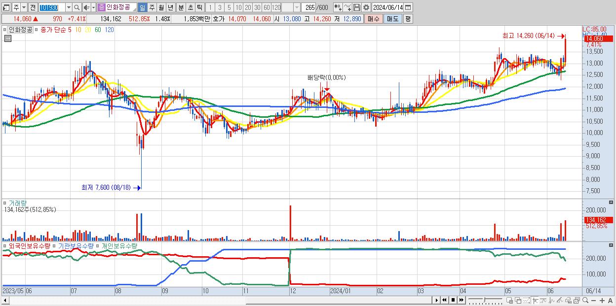
Task: Choose the 10 interval button
Action: click(238, 7)
